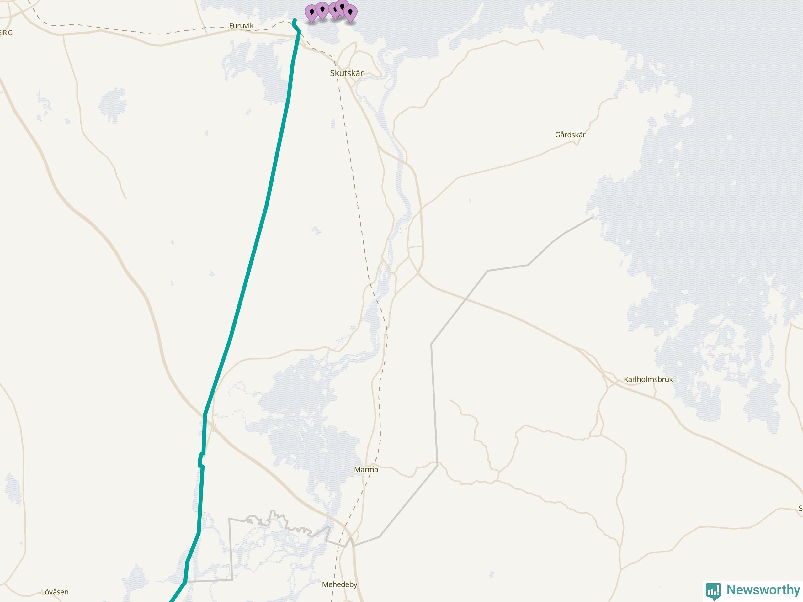Click the Newsworthy chart badge icon
The width and height of the screenshot is (803, 602).
(x=713, y=591)
